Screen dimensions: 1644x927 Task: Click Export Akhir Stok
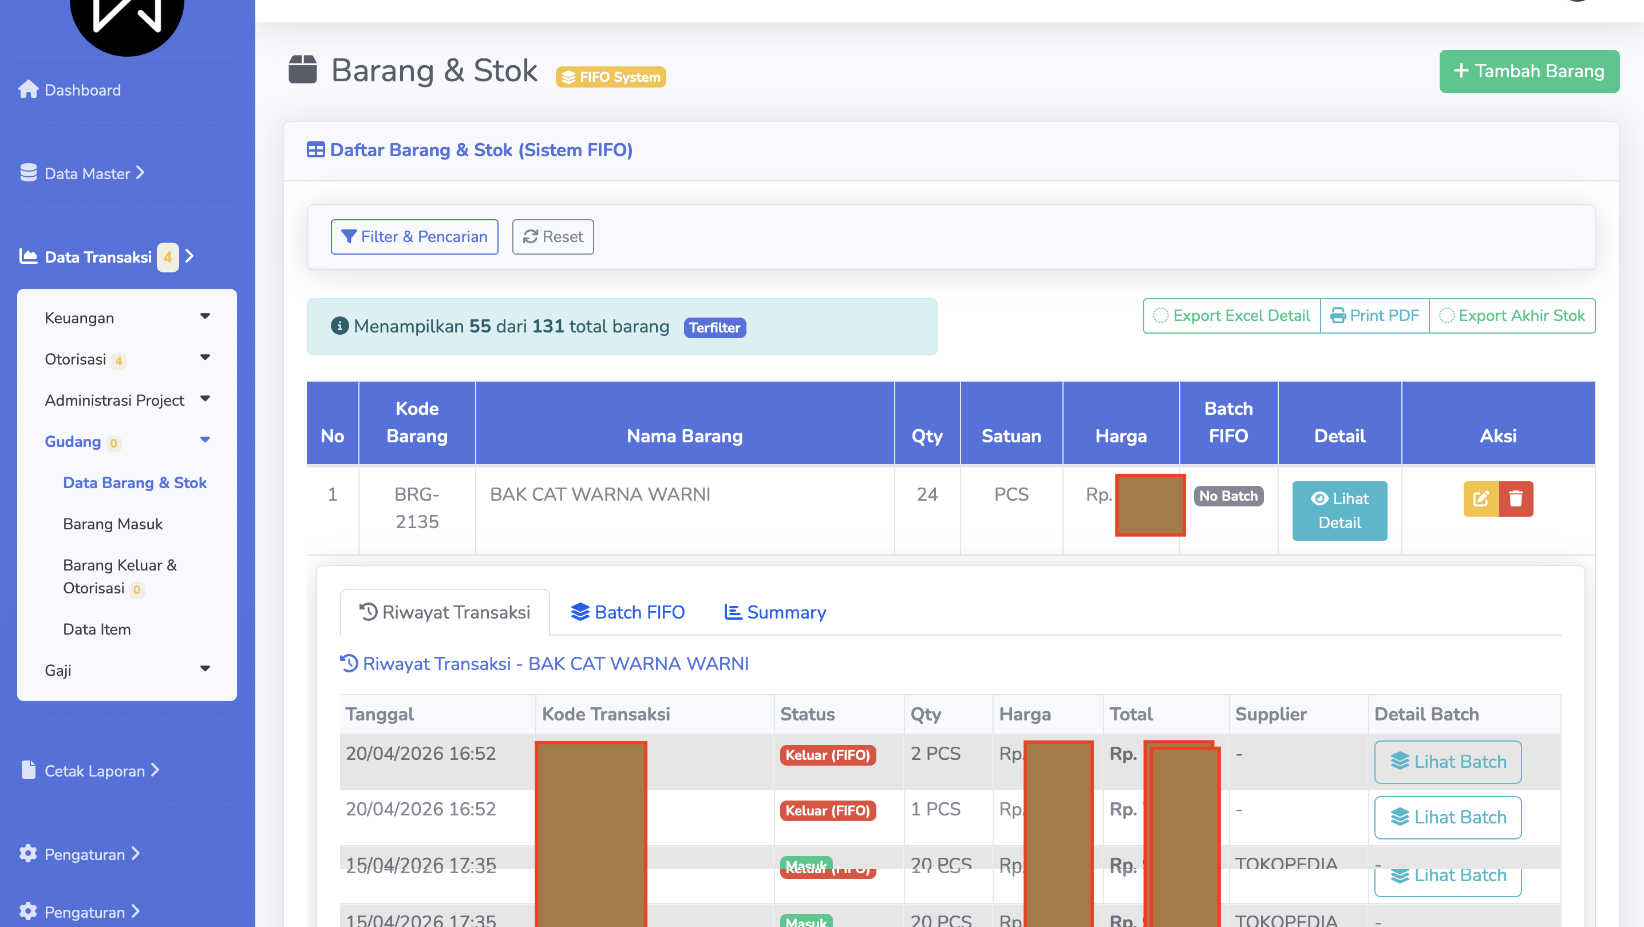tap(1512, 315)
